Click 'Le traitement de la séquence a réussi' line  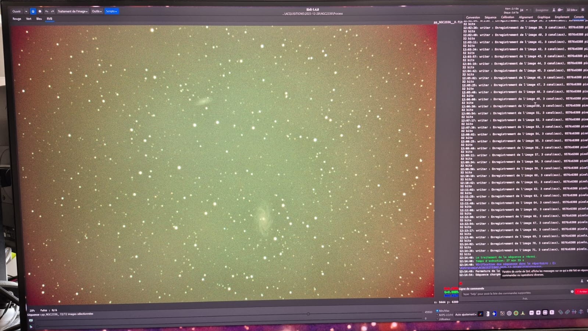pos(506,257)
